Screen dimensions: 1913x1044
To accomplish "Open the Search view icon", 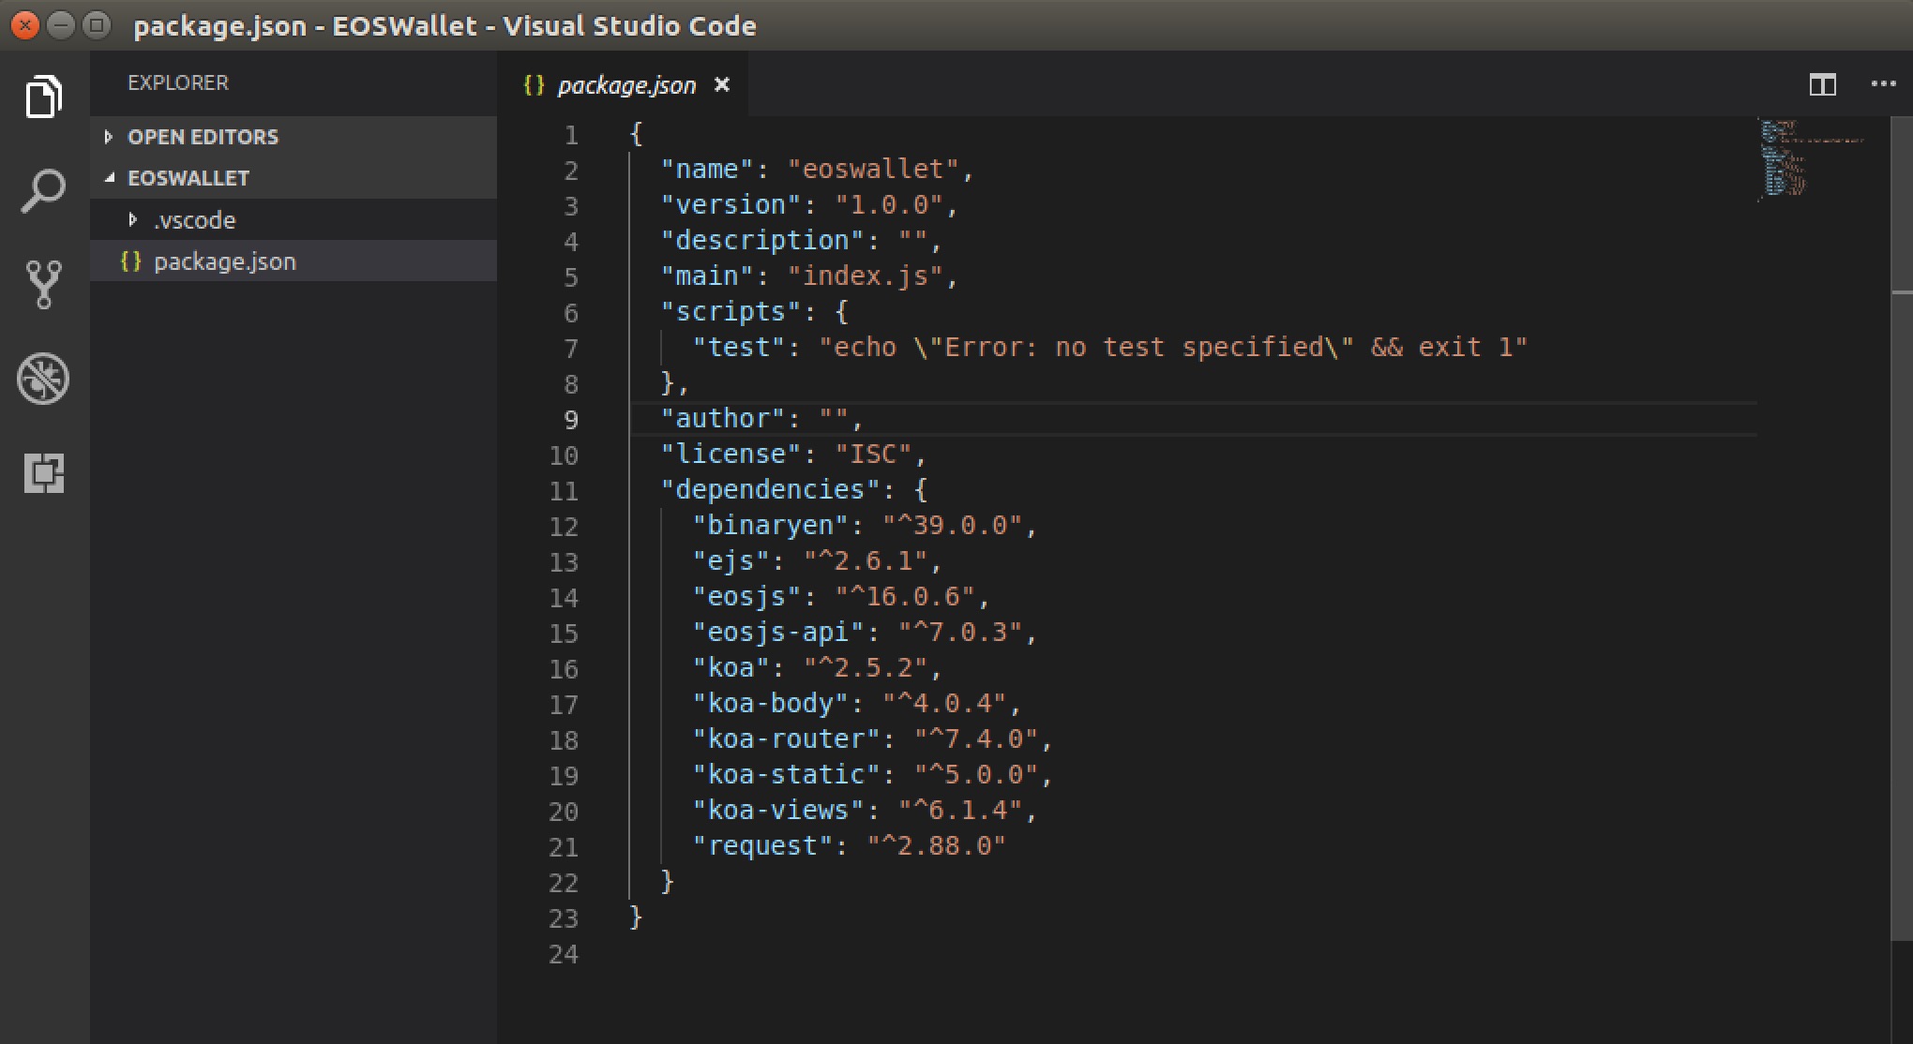I will [43, 191].
